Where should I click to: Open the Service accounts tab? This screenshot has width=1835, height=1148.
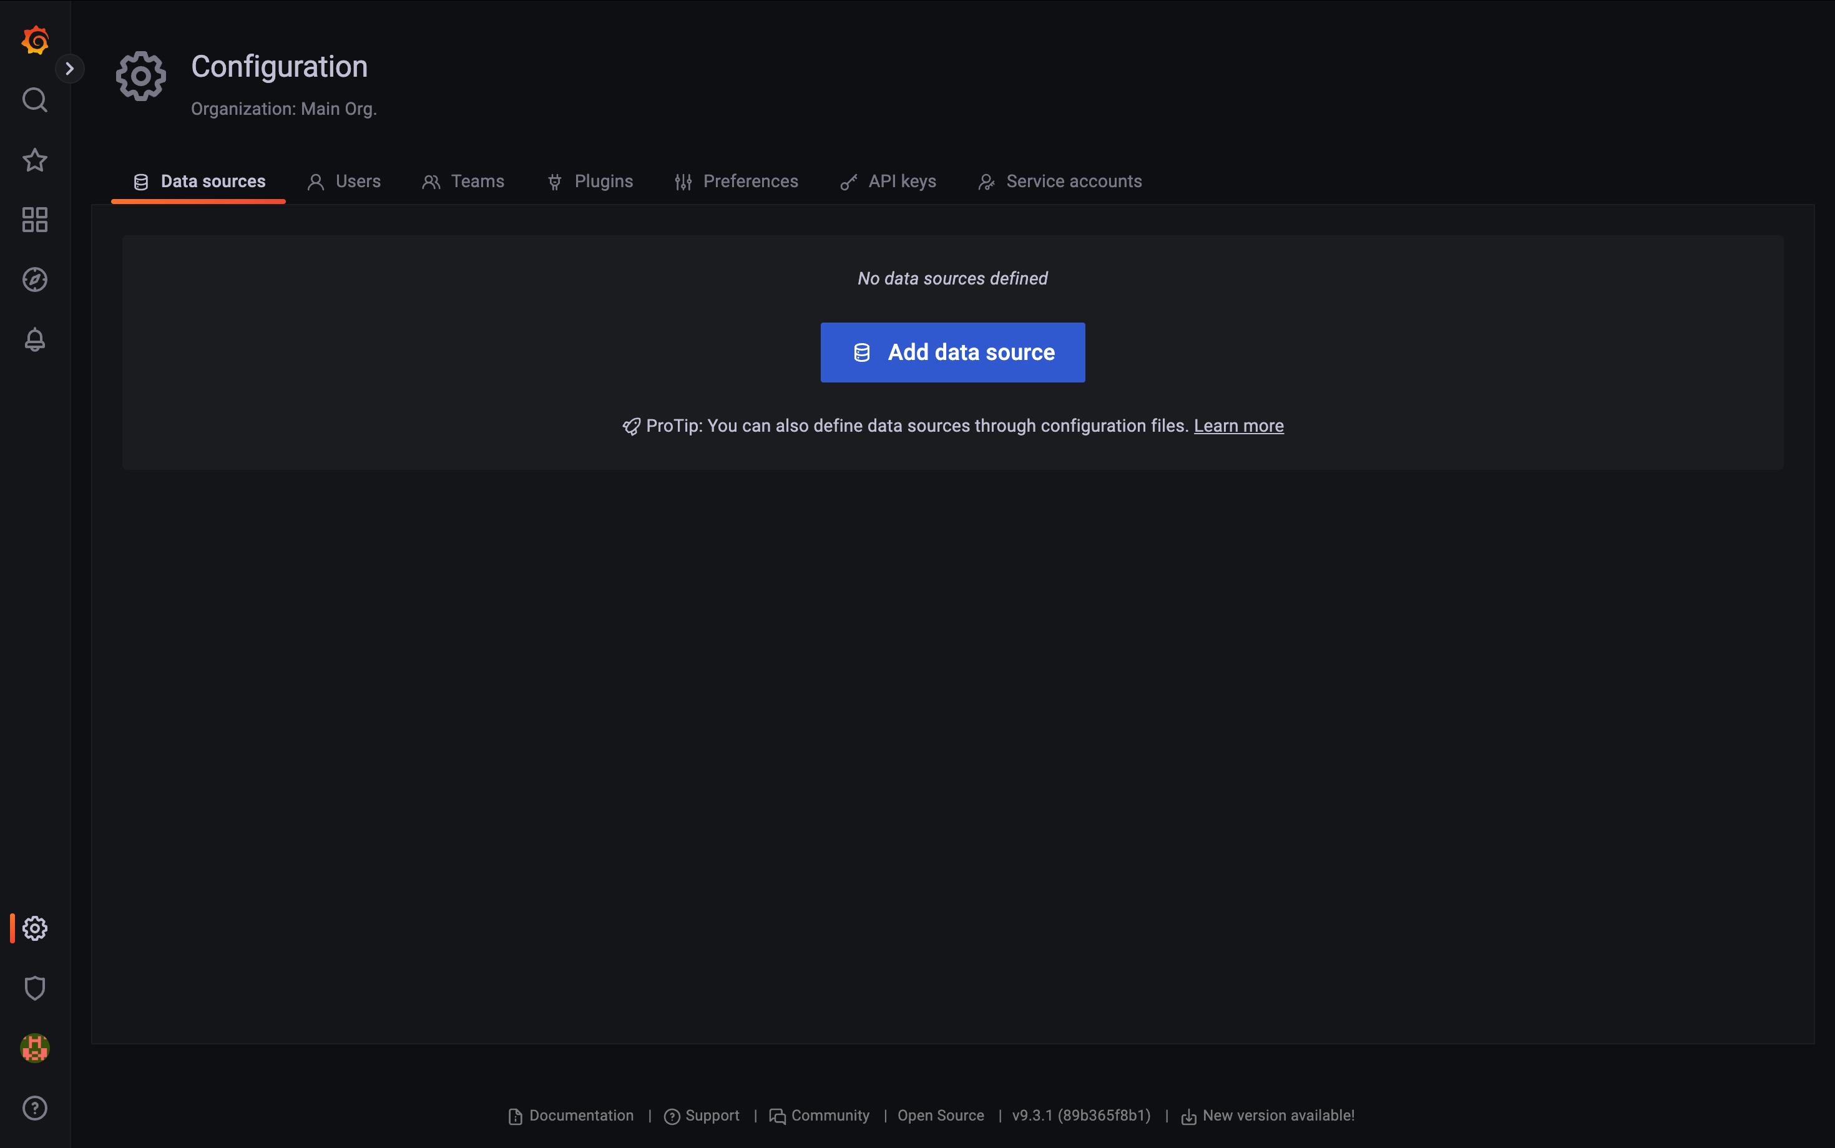1060,182
